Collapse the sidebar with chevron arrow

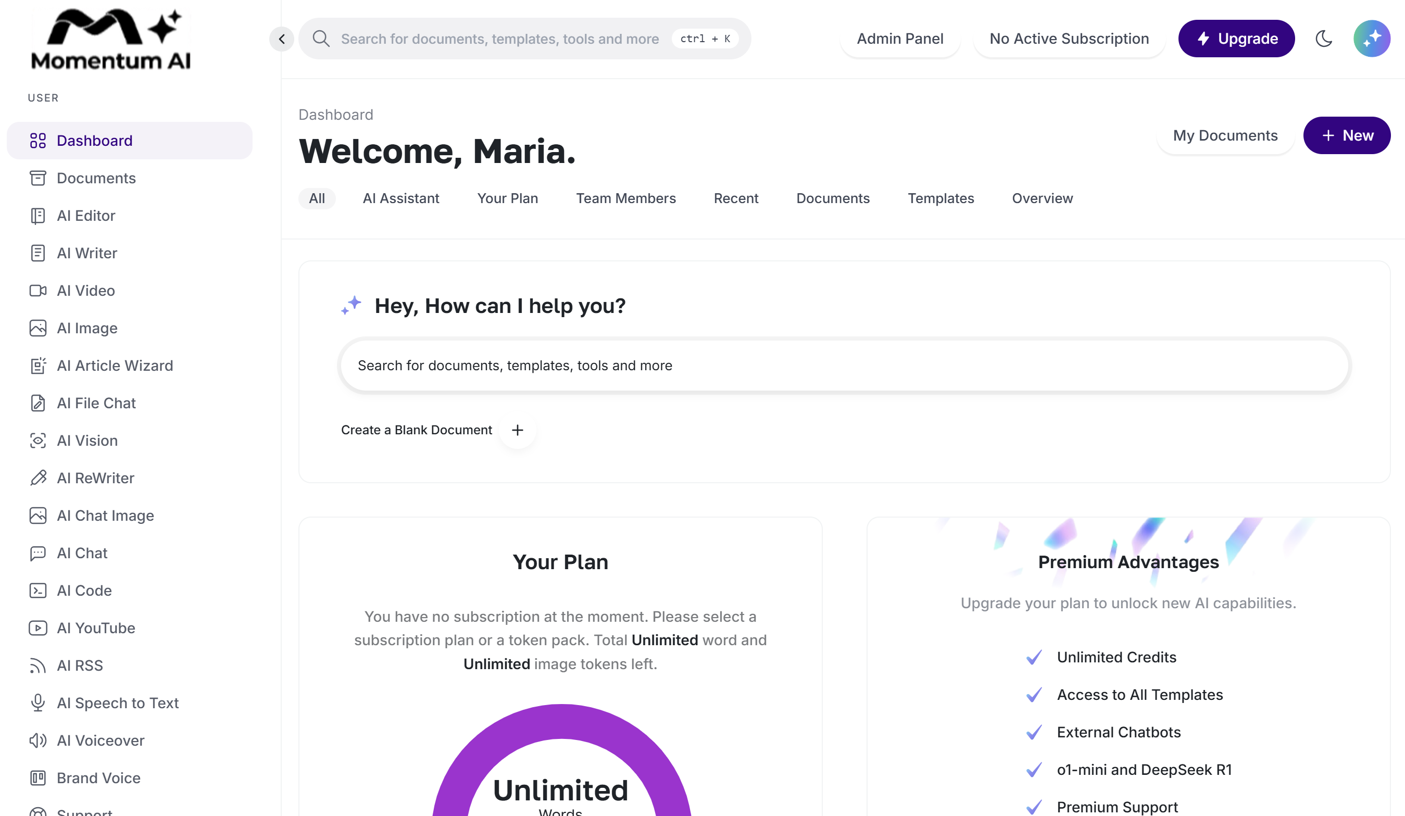[282, 39]
